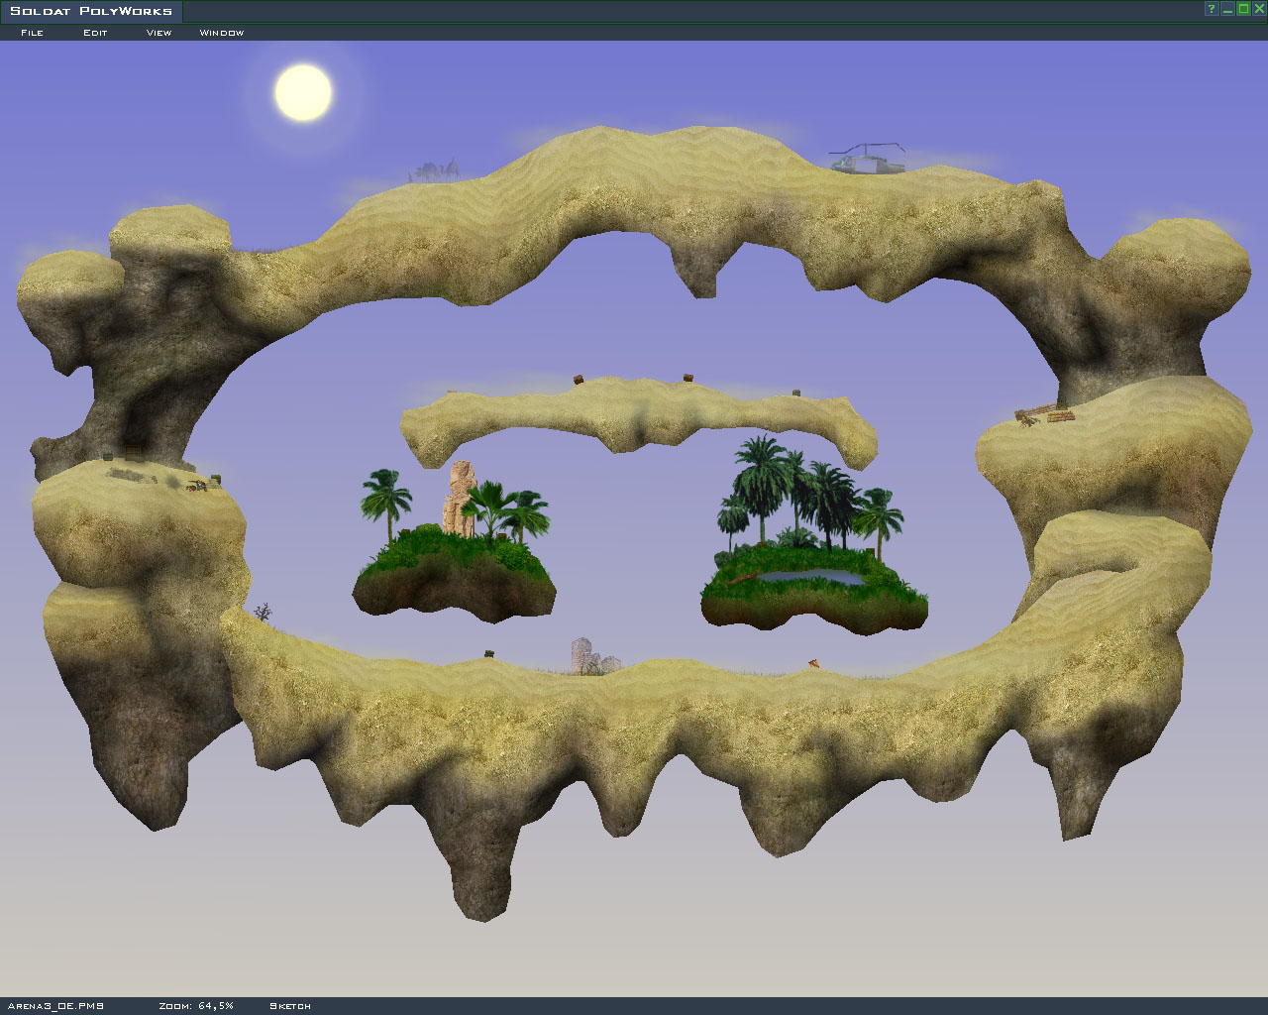Minimize the PolyWorks window
Image resolution: width=1268 pixels, height=1015 pixels.
(1227, 9)
